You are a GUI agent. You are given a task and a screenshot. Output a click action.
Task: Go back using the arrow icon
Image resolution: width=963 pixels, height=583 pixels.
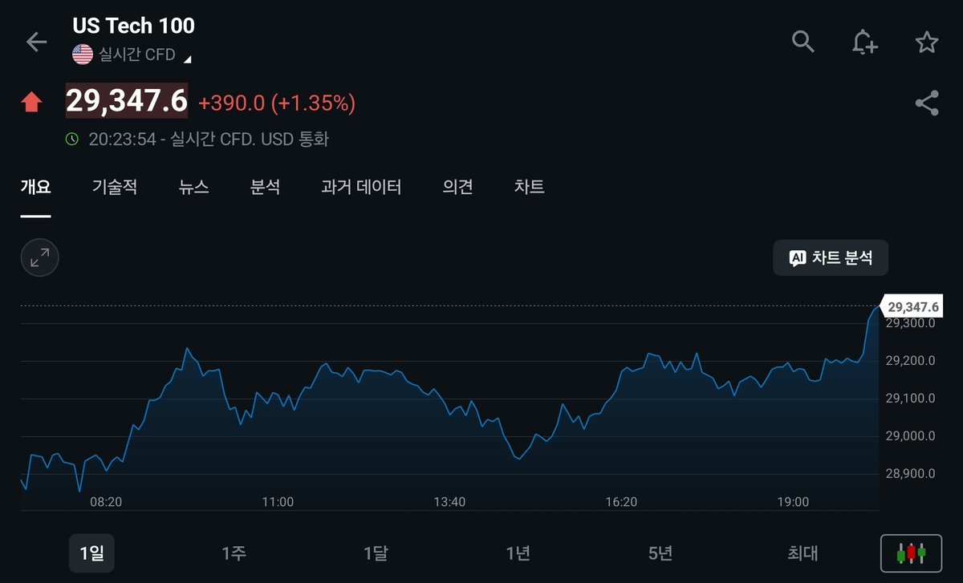pos(37,42)
